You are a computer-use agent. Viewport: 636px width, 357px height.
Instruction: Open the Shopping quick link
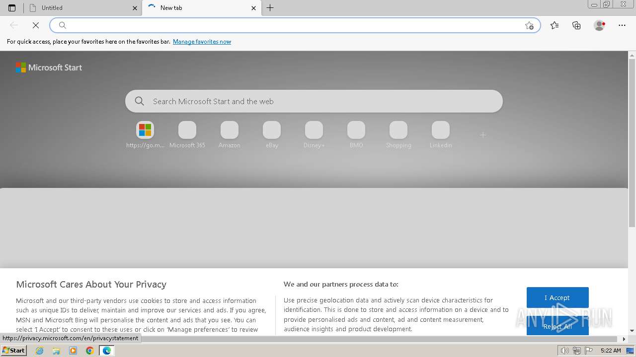pos(398,135)
